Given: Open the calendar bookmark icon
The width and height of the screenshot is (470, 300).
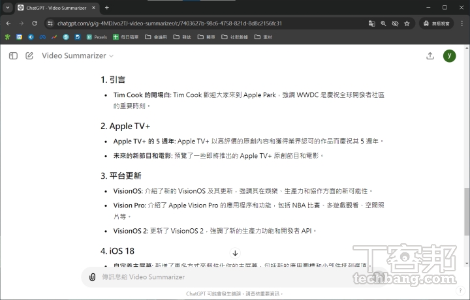Looking at the screenshot, I should [19, 37].
